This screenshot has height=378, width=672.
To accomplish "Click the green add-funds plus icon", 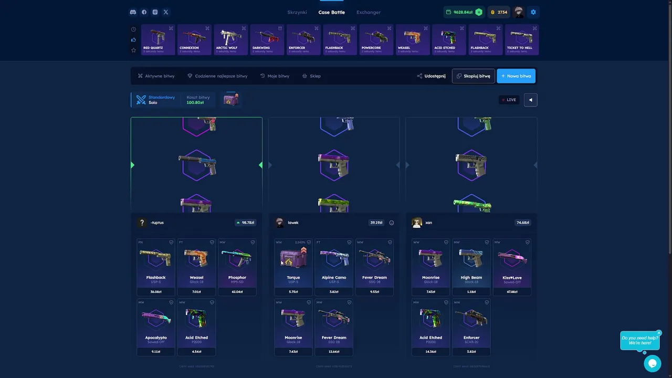I will click(x=479, y=12).
